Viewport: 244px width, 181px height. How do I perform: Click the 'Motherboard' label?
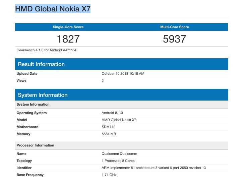point(27,127)
